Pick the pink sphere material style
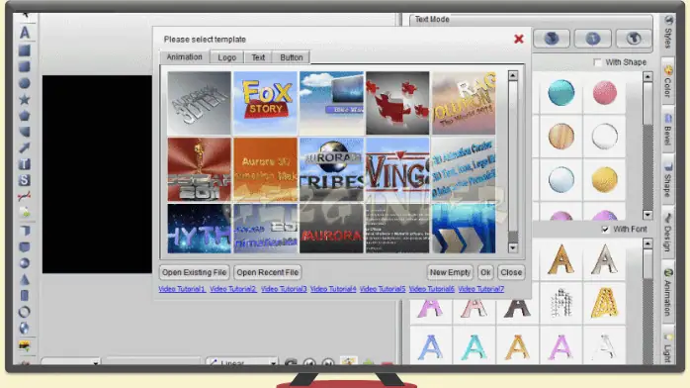690x388 pixels. pos(605,93)
